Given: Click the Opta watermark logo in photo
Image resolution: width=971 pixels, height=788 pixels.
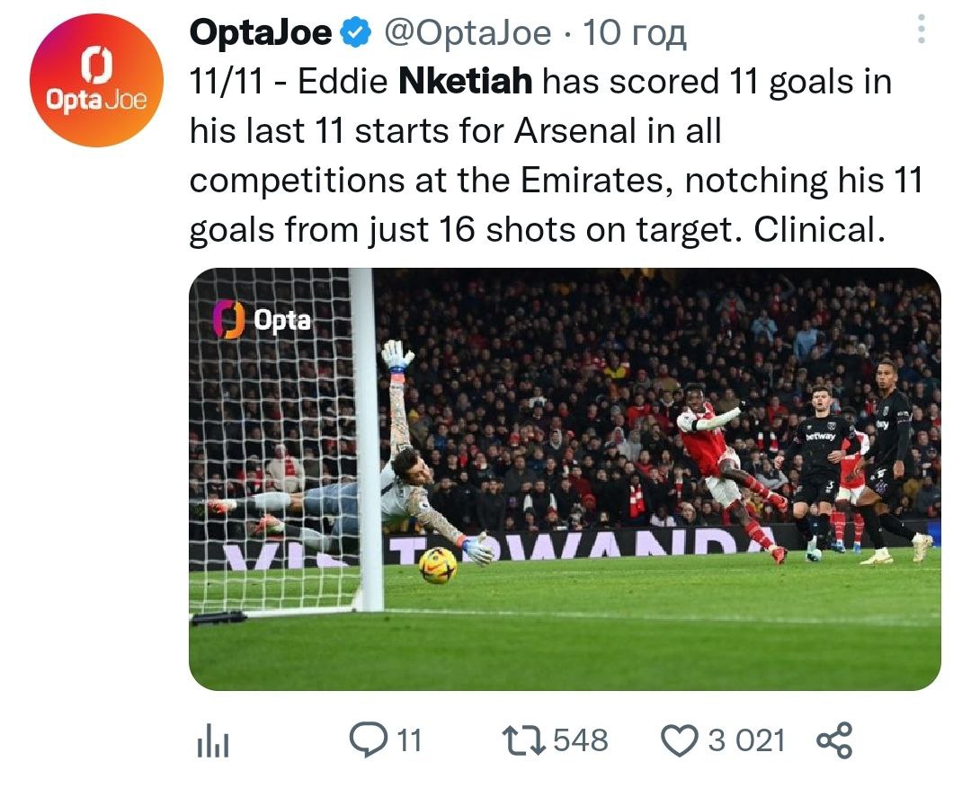Looking at the screenshot, I should [x=263, y=320].
